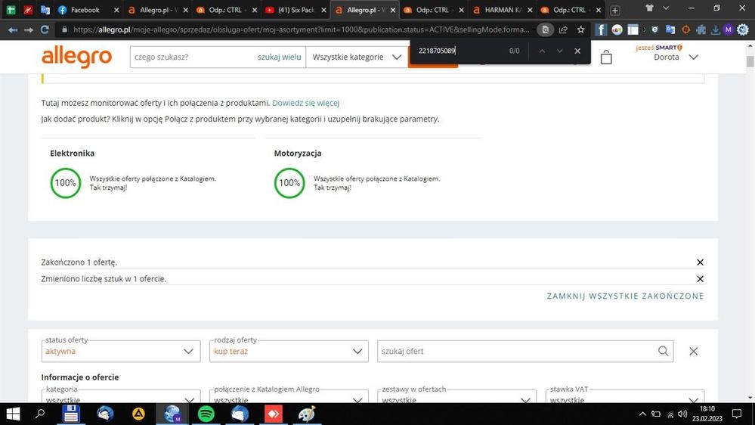The image size is (755, 425).
Task: Open the extensions puzzle piece menu
Action: coord(701,30)
